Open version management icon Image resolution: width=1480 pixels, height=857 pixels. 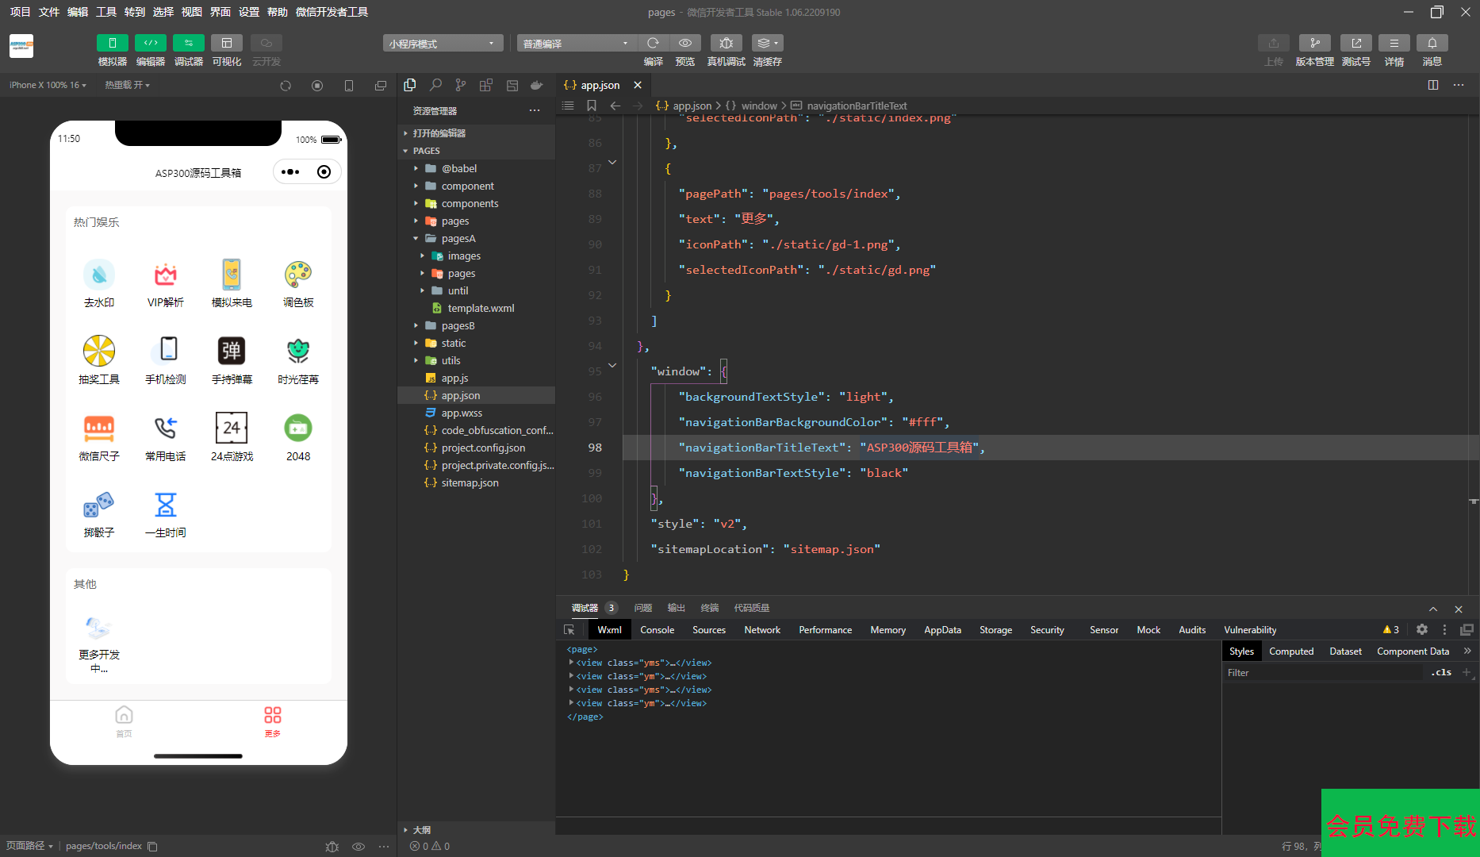click(1314, 43)
